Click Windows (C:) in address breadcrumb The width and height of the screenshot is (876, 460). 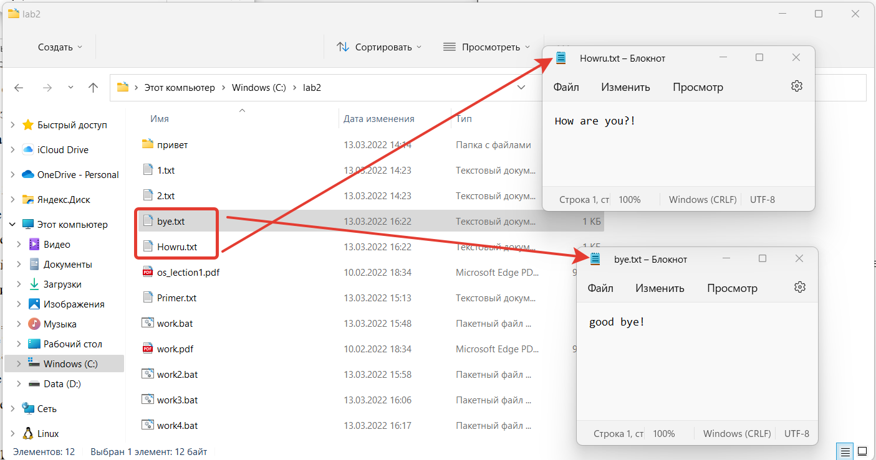259,88
